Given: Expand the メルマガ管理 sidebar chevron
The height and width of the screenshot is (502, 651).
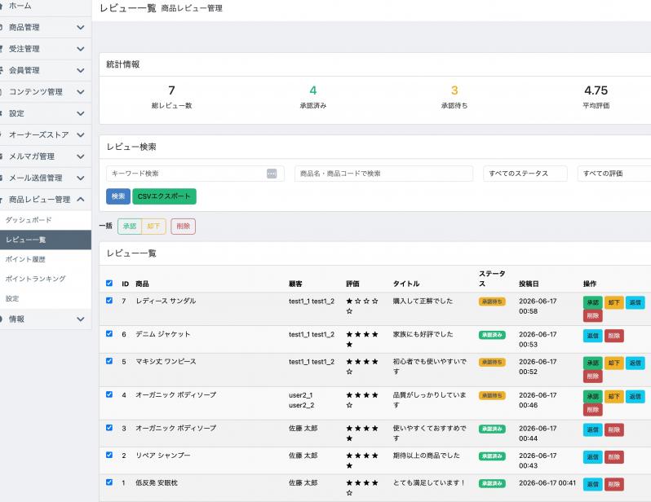Looking at the screenshot, I should tap(81, 156).
